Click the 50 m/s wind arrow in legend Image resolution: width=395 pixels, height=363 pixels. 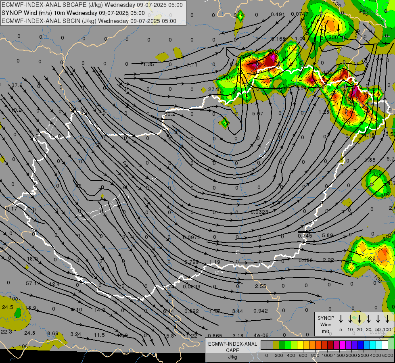click(x=378, y=319)
